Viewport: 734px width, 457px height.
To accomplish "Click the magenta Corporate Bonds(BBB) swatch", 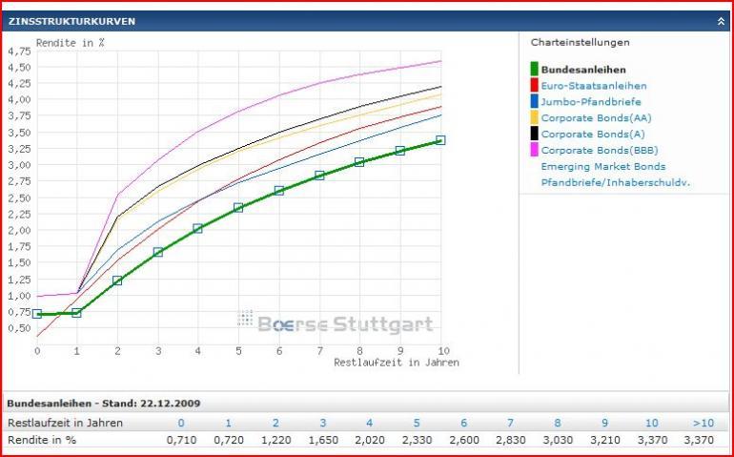I will pyautogui.click(x=534, y=150).
